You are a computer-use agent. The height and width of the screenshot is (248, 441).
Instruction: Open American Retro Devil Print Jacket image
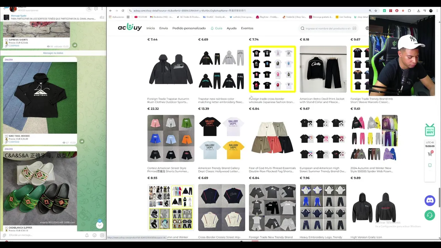(x=323, y=69)
